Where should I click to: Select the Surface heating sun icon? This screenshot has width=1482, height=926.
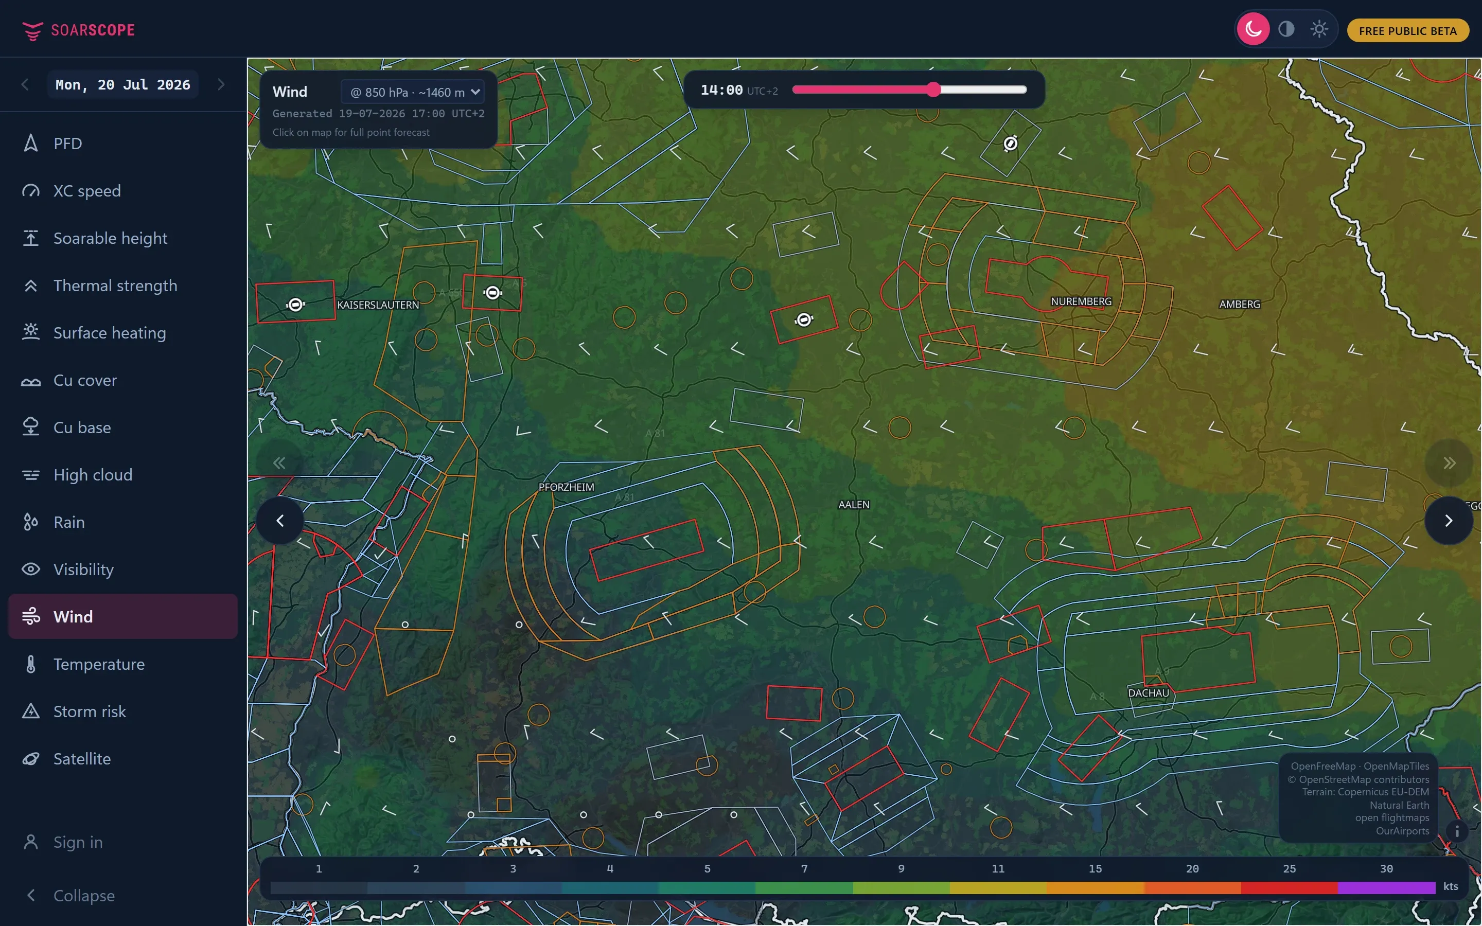click(31, 332)
